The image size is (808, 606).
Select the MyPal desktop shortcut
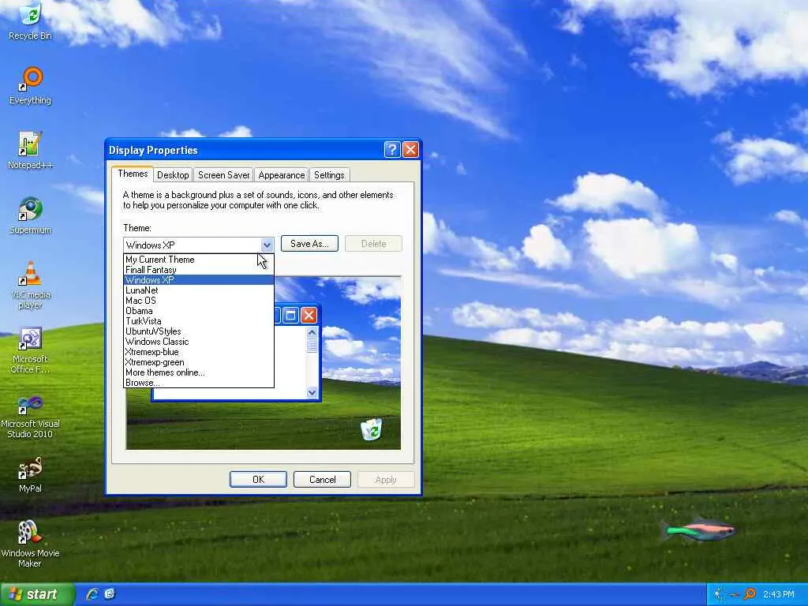[31, 474]
